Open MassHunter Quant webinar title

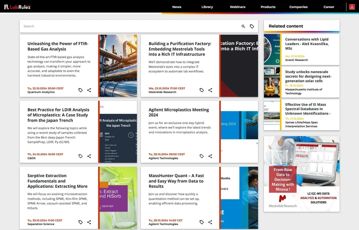pos(176,181)
